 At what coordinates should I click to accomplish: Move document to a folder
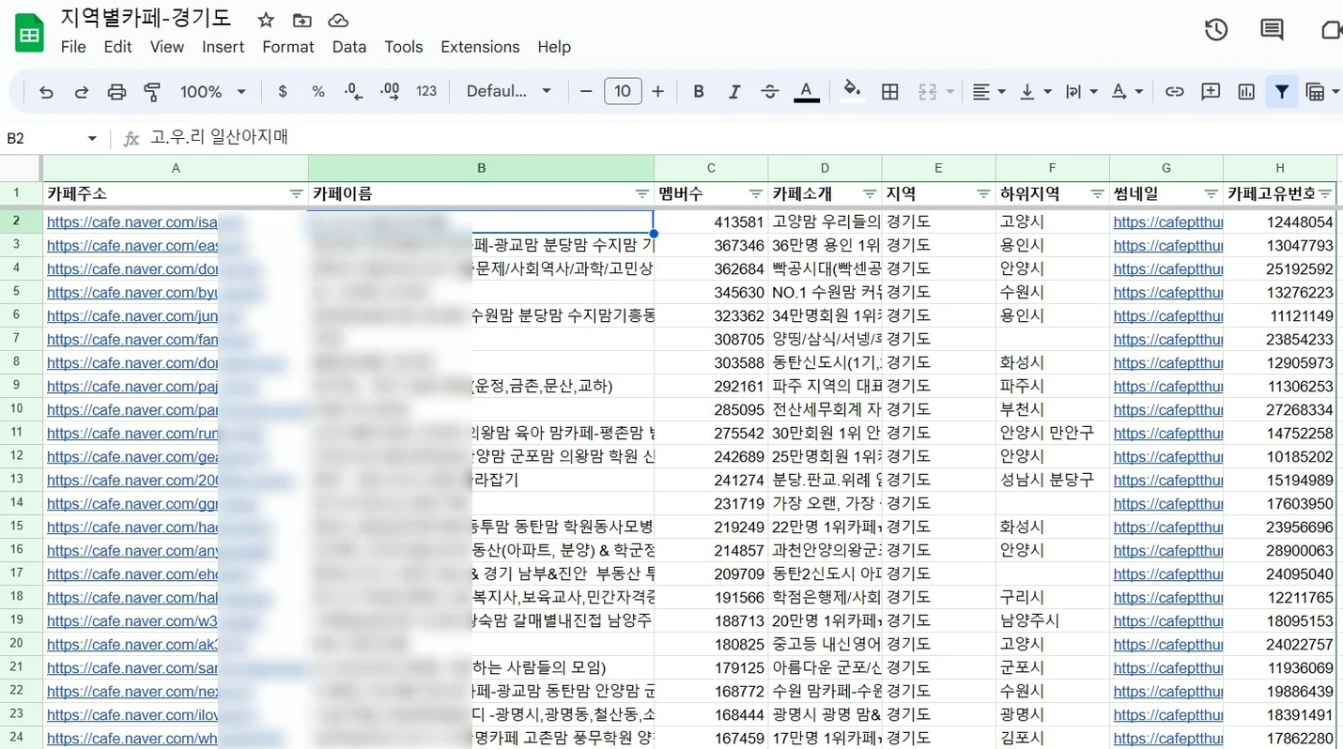click(x=301, y=20)
